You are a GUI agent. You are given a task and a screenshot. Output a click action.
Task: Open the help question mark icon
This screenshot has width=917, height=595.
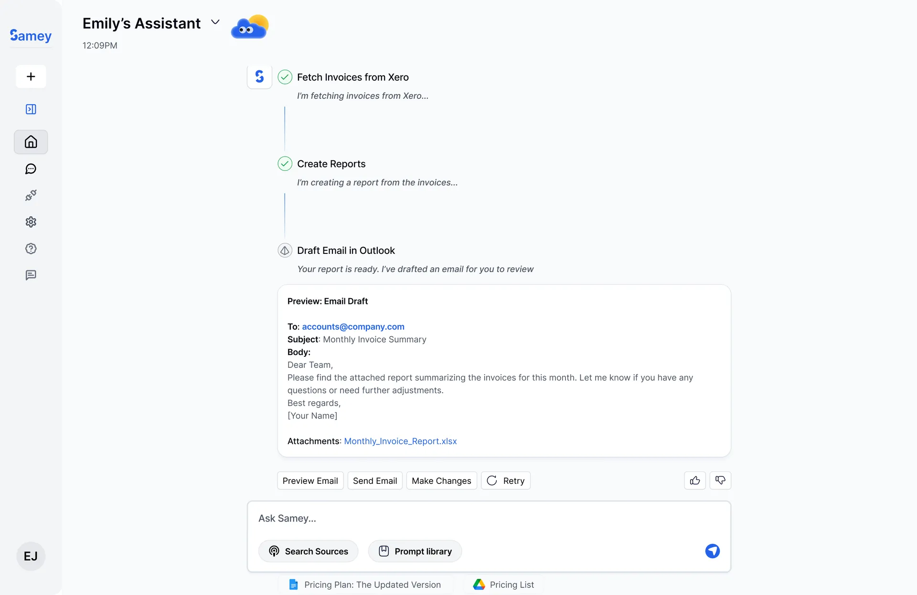coord(31,249)
